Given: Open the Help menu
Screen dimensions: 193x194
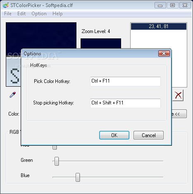Looking at the screenshot, I should pyautogui.click(x=57, y=14).
